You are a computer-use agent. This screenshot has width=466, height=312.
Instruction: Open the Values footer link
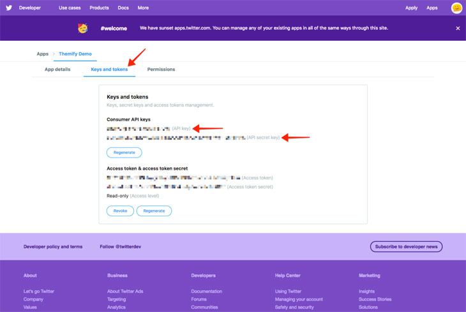[x=30, y=308]
